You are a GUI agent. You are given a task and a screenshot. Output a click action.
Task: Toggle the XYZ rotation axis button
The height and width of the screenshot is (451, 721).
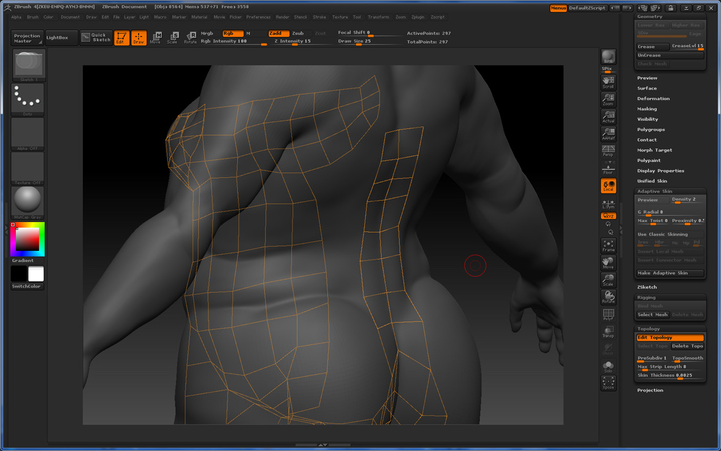(608, 216)
